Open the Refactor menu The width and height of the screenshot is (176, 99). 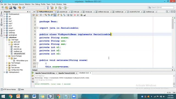[x=28, y=4]
